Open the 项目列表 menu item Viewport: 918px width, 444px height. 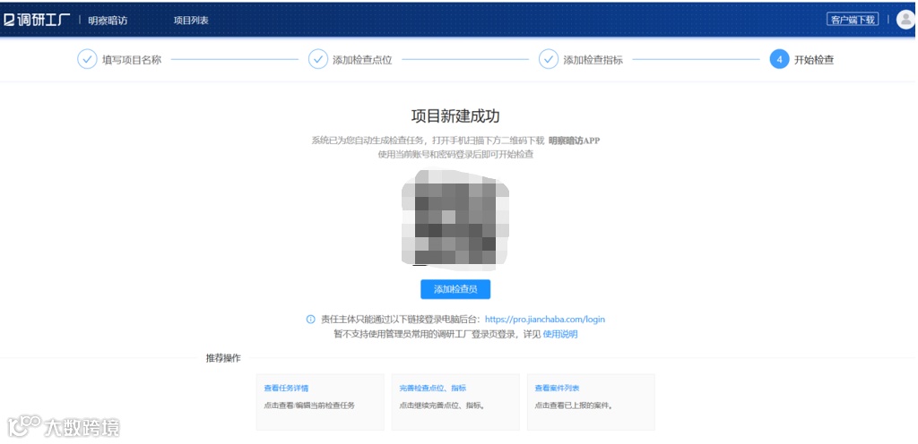pos(191,20)
